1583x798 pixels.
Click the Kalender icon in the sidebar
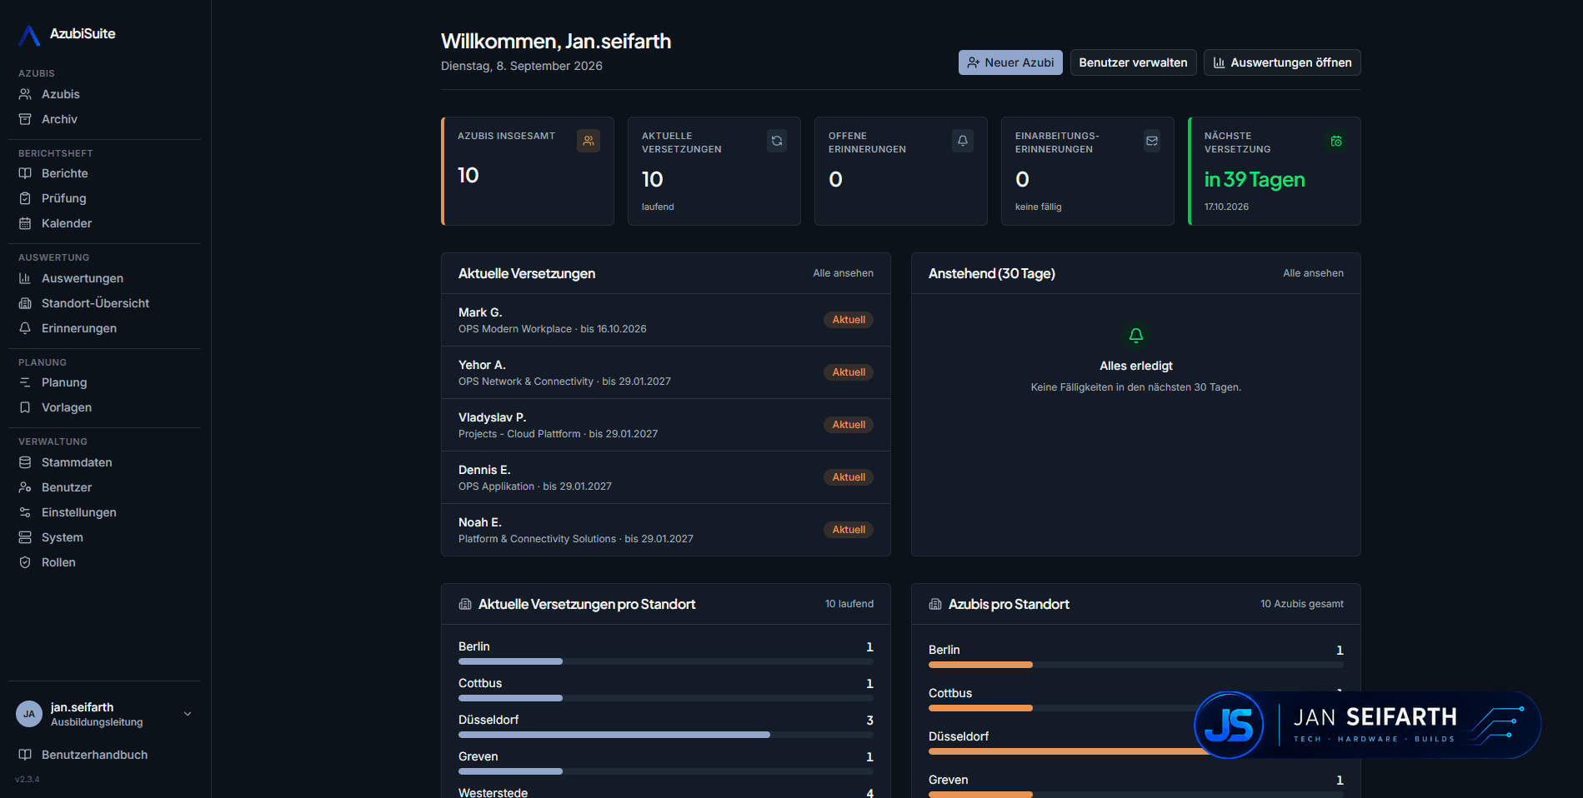25,223
